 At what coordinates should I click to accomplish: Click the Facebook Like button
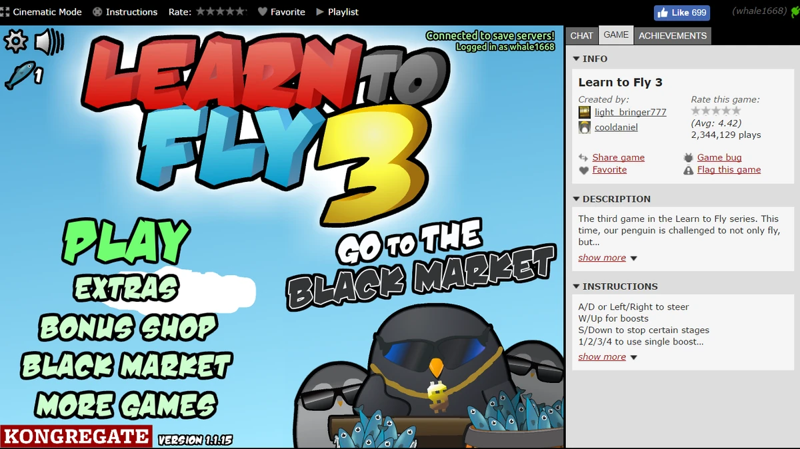tap(682, 13)
